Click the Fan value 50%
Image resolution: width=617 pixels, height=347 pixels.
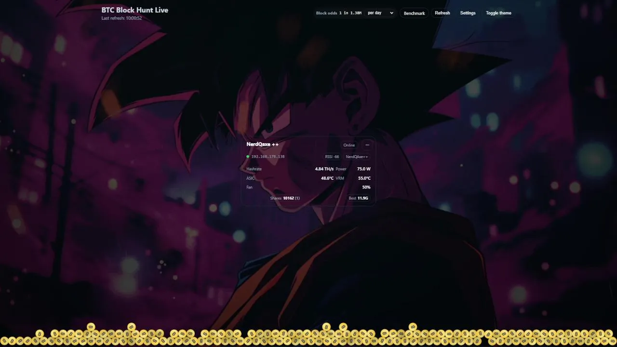366,187
